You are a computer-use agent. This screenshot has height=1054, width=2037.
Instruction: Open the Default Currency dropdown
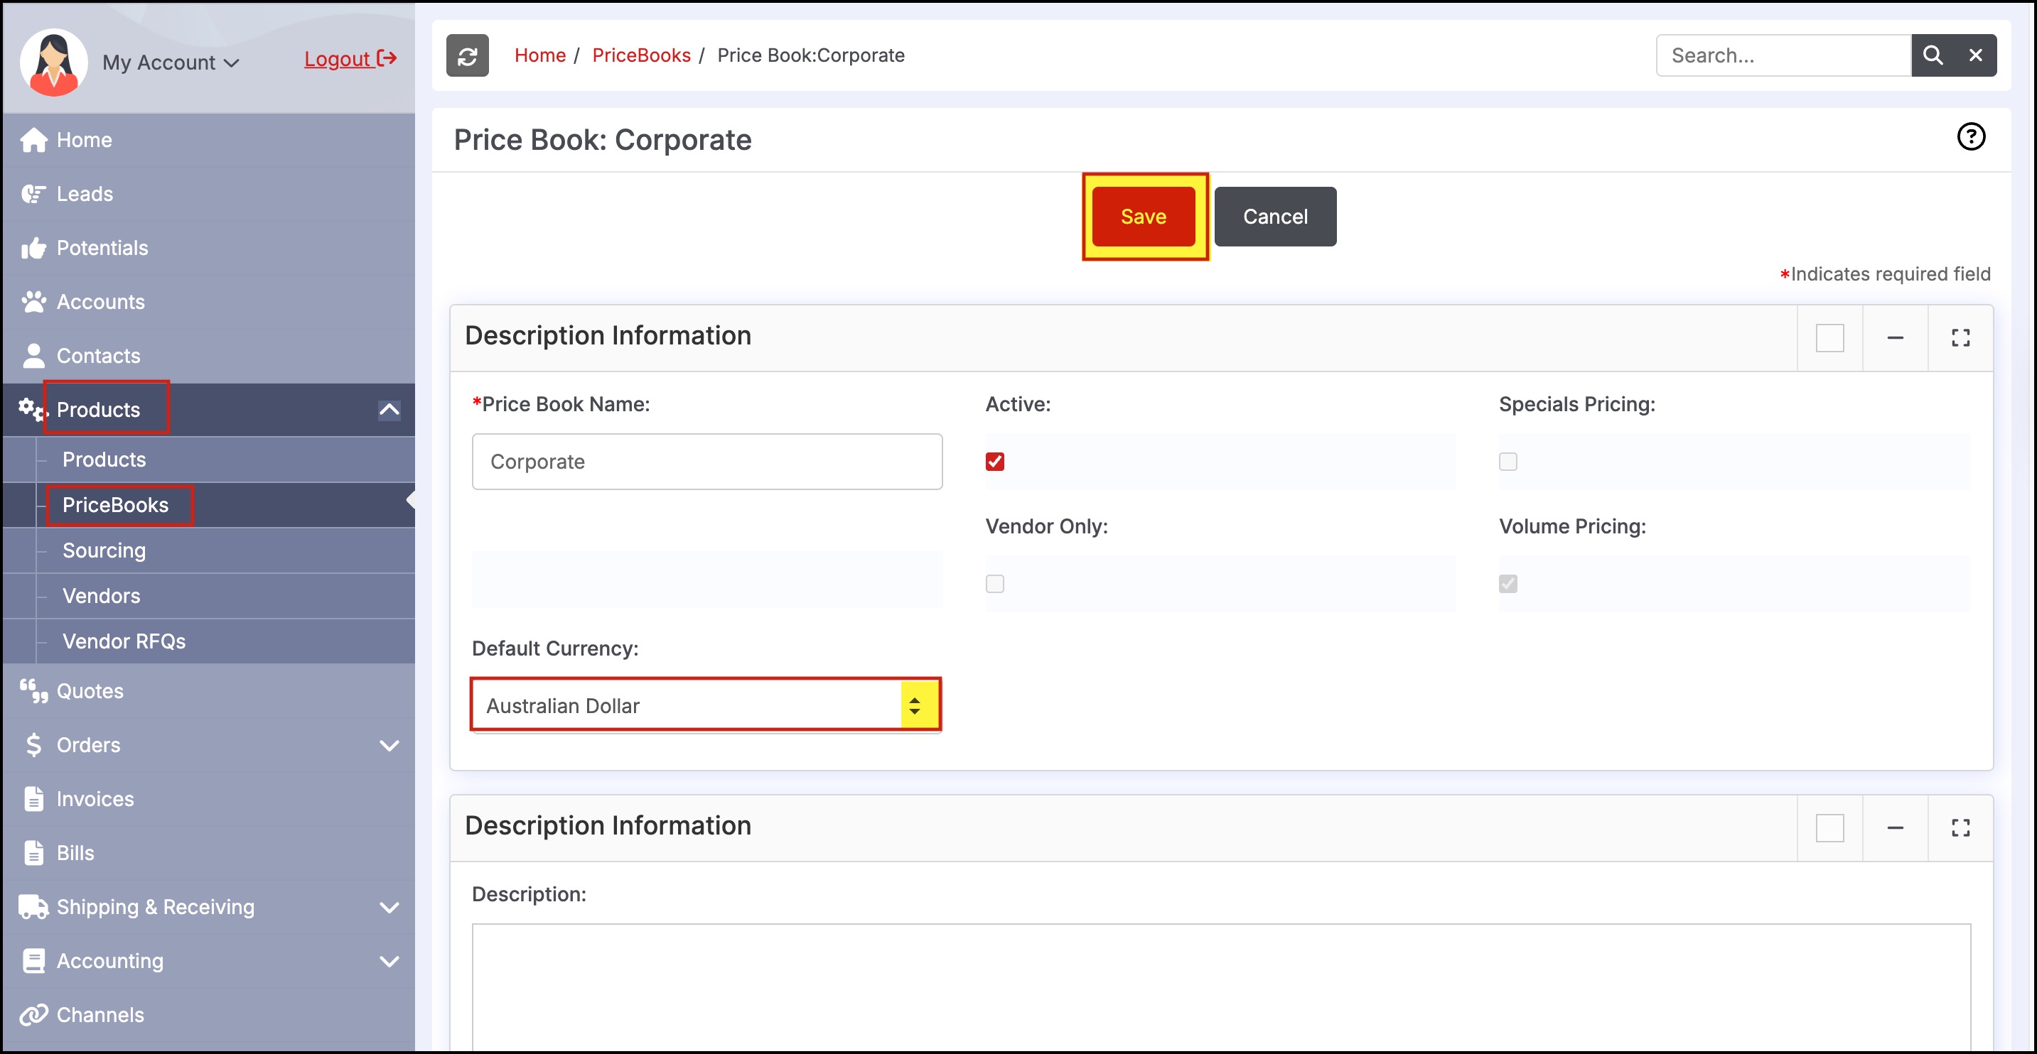(x=705, y=705)
